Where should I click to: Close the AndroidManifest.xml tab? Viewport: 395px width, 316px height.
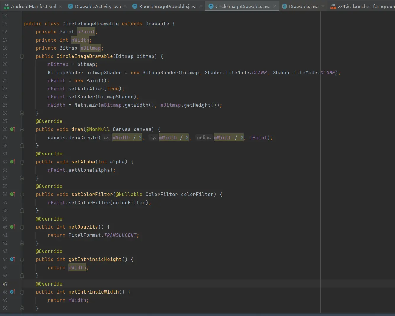61,6
